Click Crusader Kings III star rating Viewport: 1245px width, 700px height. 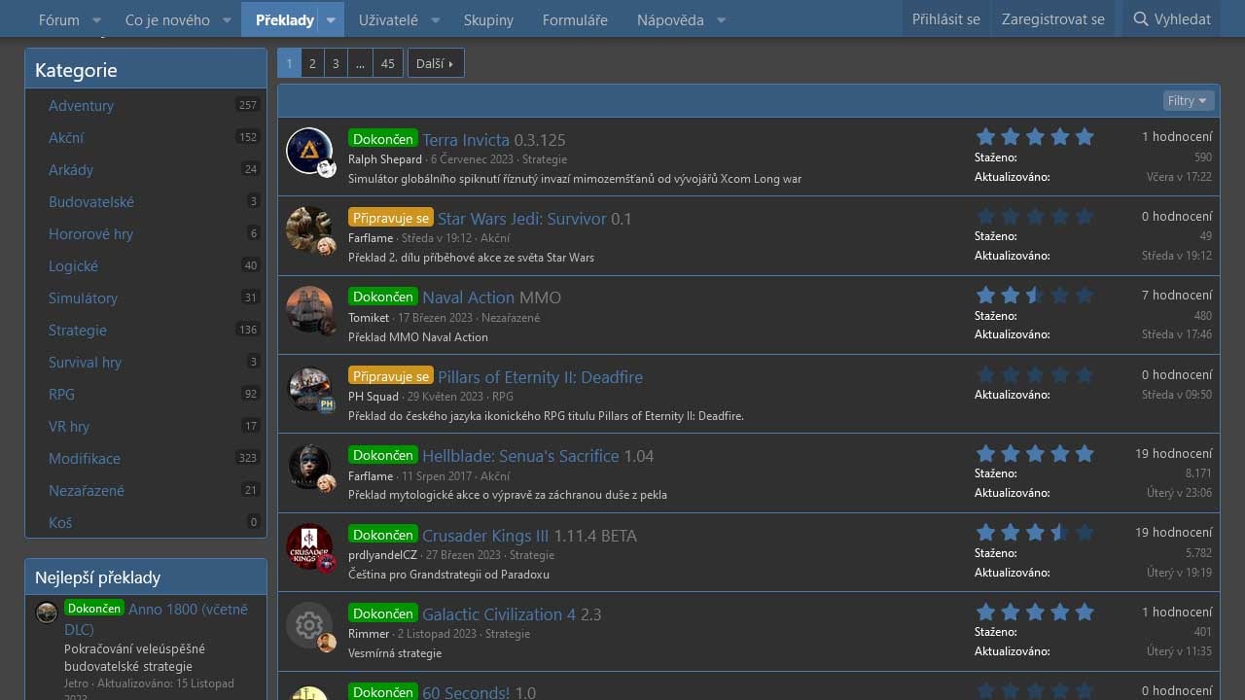click(1035, 532)
